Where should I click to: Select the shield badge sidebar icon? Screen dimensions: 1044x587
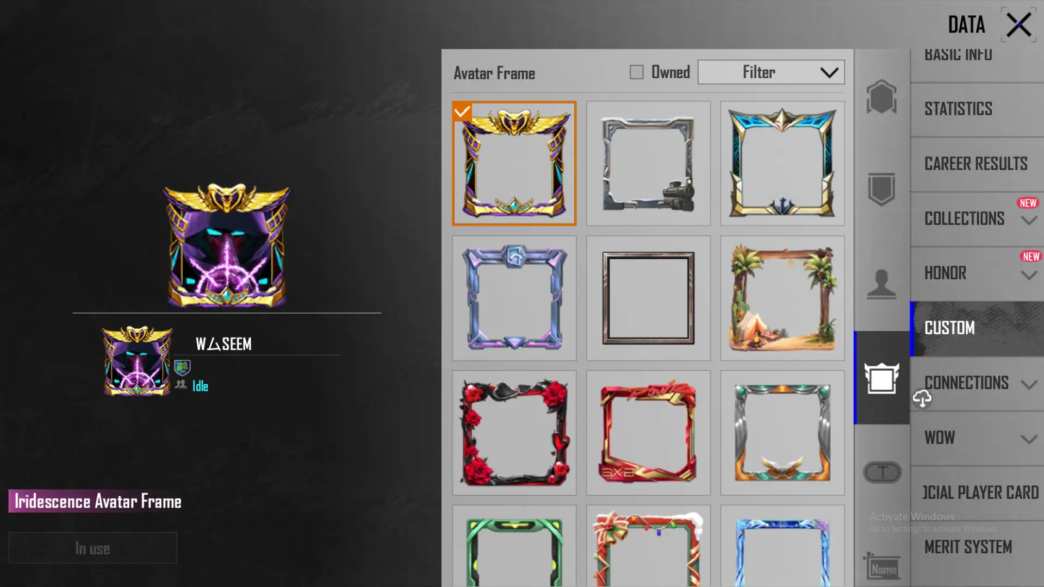coord(881,189)
